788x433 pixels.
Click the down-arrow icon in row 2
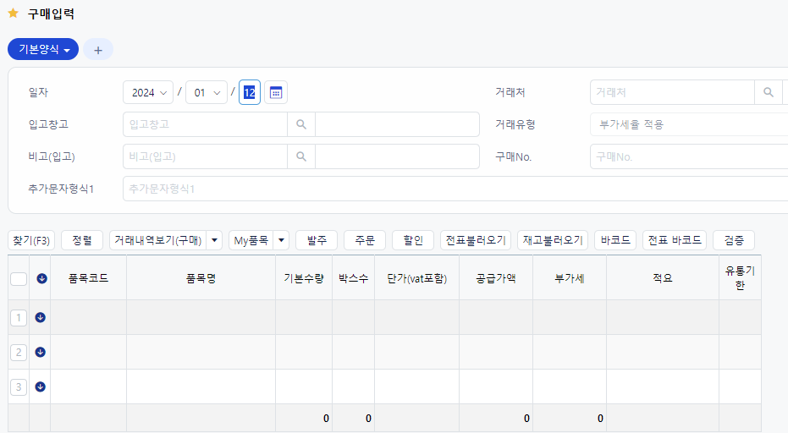pos(41,352)
